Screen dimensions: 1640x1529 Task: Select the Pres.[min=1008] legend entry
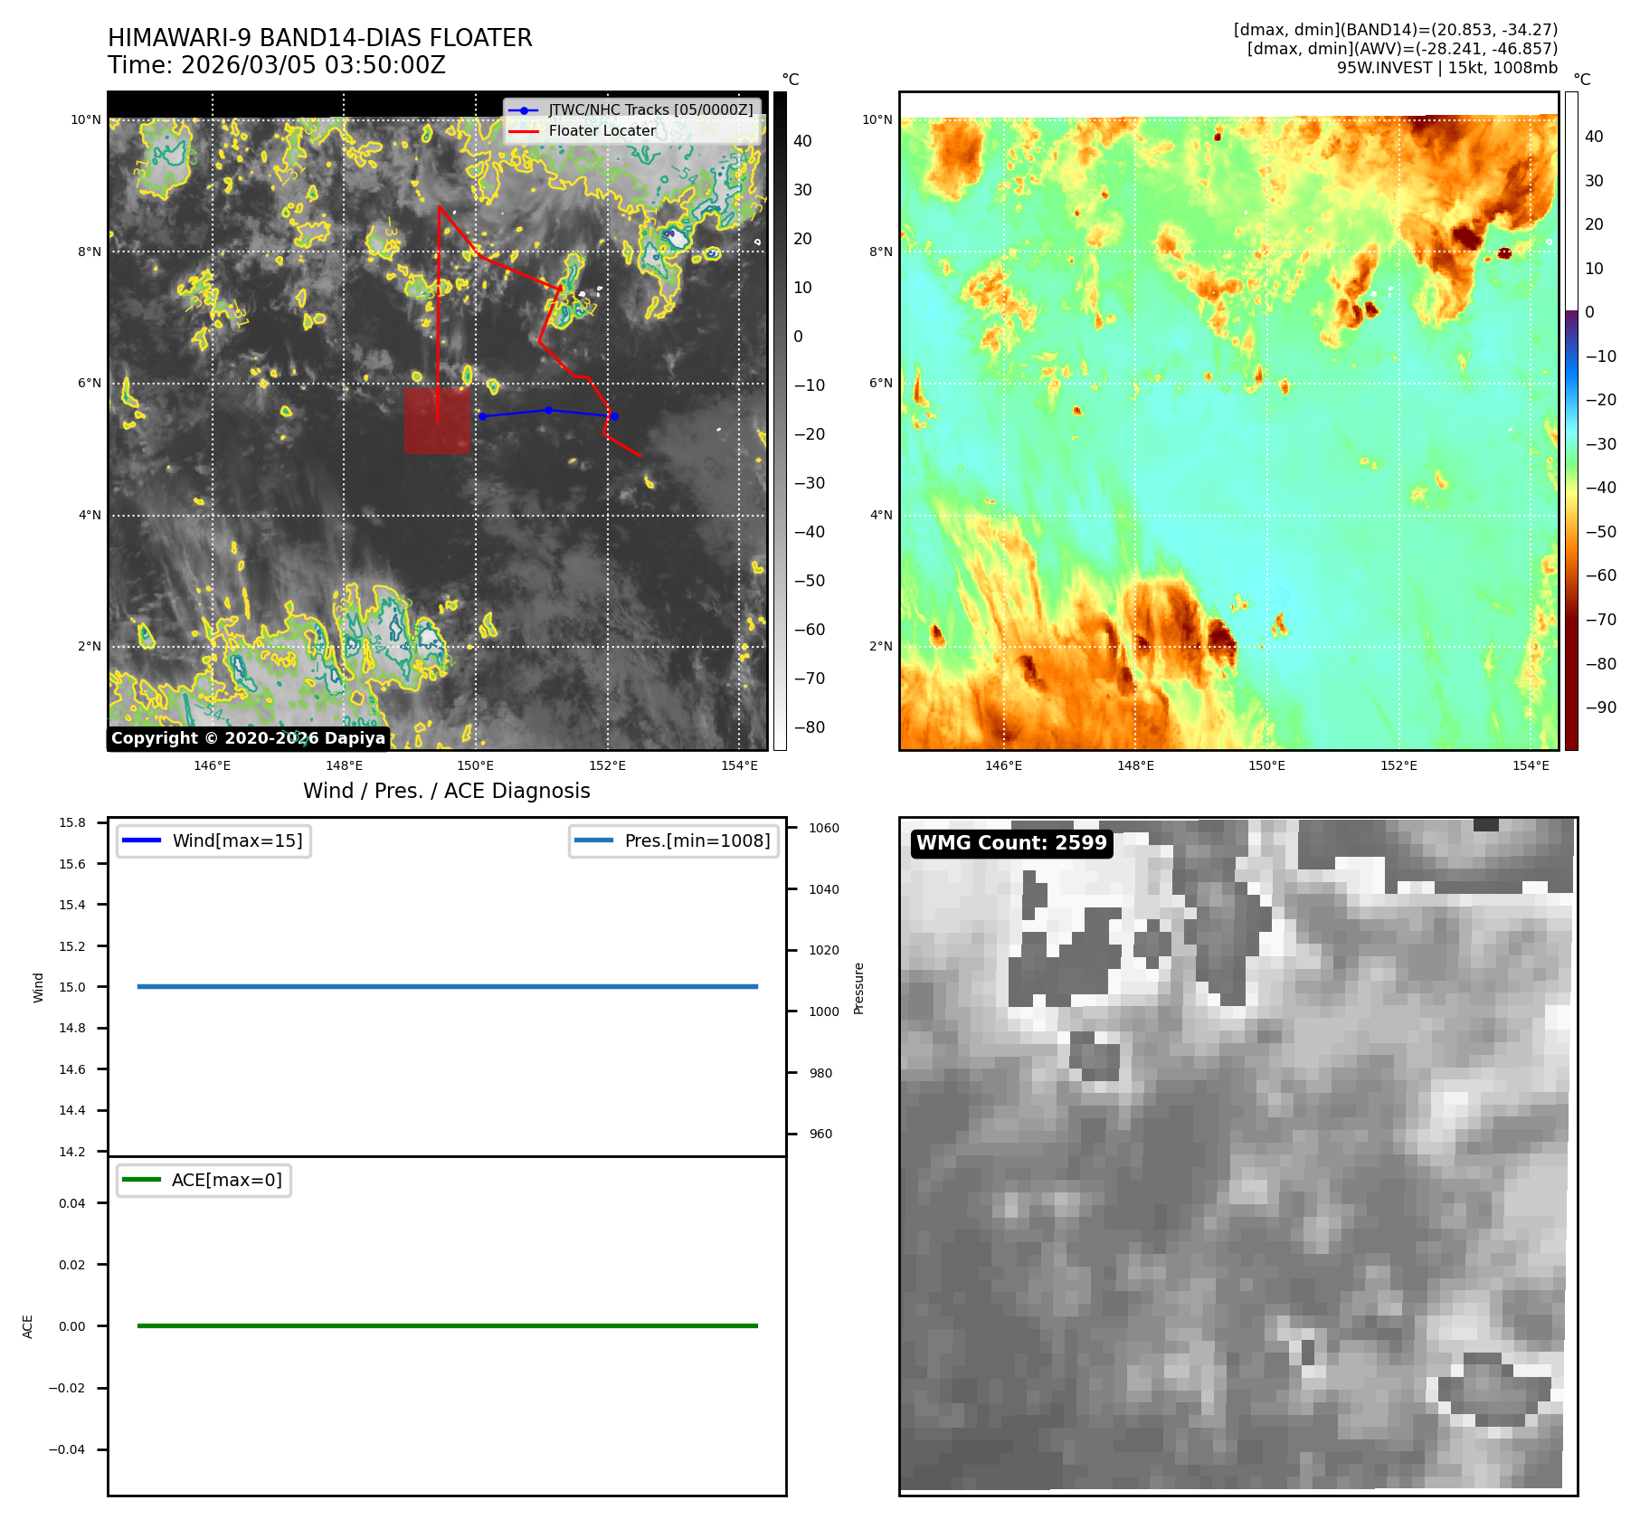click(674, 840)
